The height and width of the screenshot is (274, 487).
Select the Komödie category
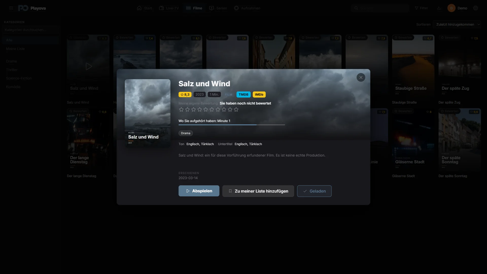30,87
